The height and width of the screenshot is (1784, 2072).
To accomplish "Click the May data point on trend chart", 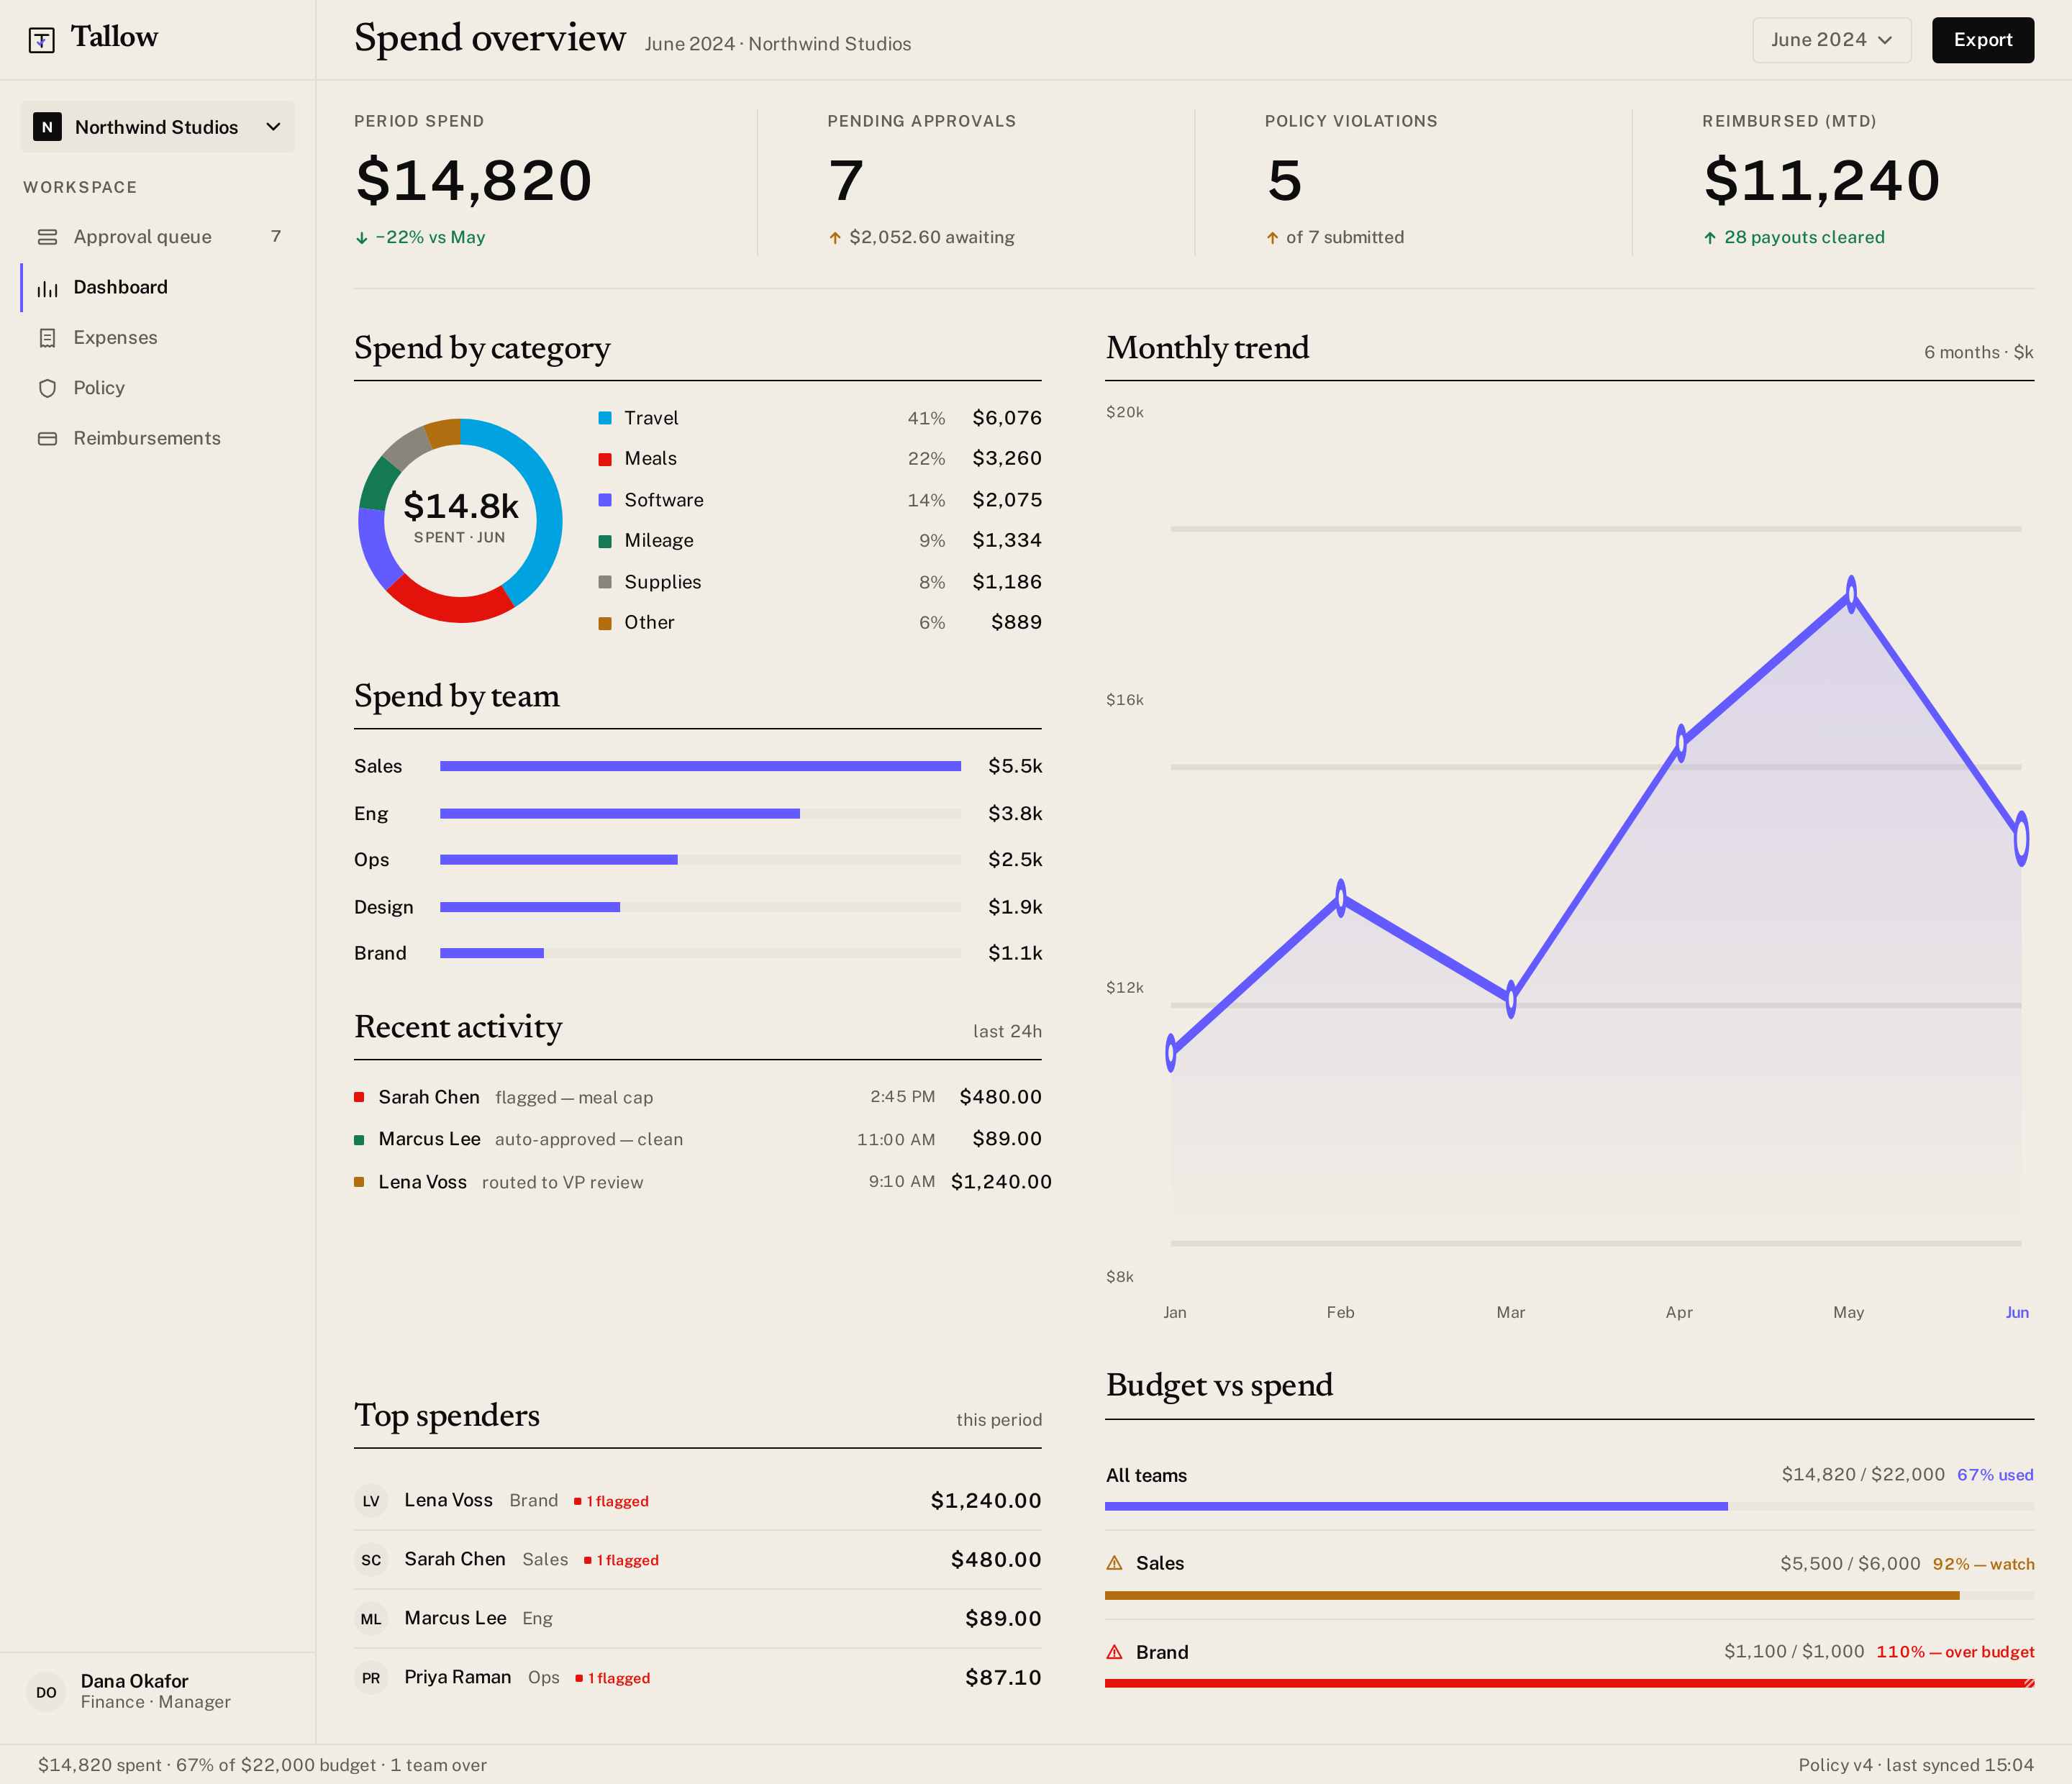I will [x=1851, y=594].
